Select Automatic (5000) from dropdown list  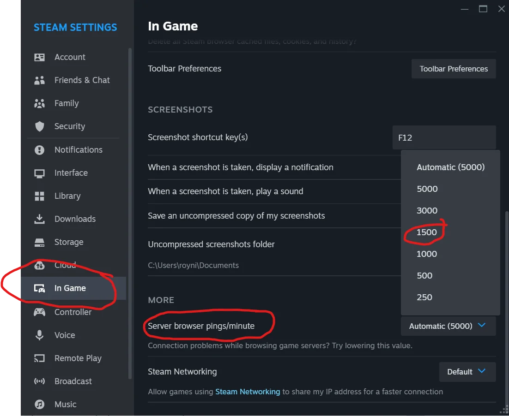[450, 167]
